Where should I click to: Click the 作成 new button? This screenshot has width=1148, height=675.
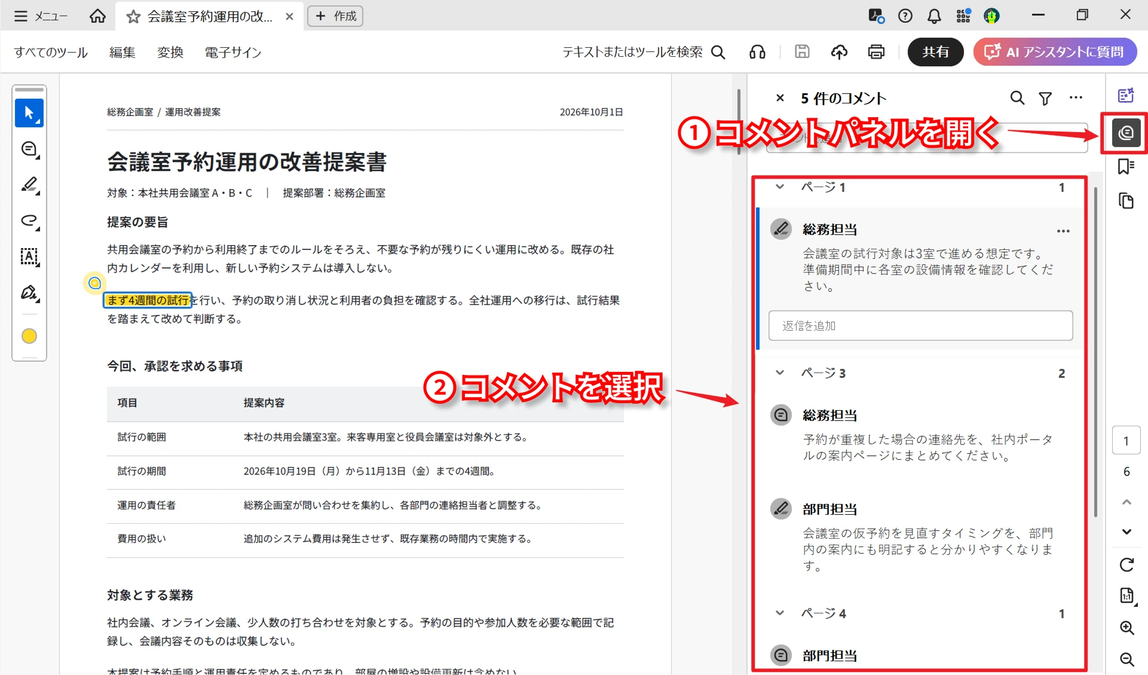point(335,16)
